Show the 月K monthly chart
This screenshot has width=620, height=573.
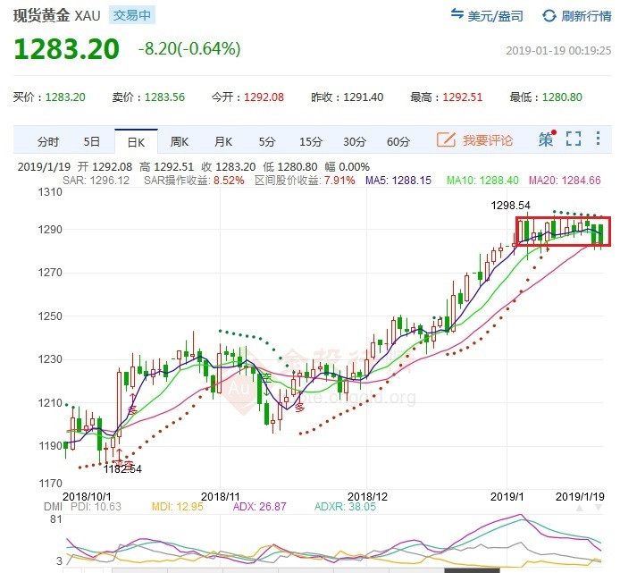pos(222,141)
